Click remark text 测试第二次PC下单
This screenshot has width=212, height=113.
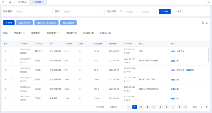(x=147, y=80)
